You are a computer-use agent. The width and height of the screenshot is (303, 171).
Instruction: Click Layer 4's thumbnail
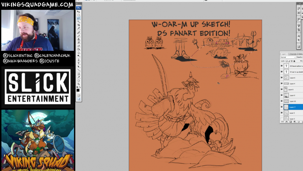point(286,84)
